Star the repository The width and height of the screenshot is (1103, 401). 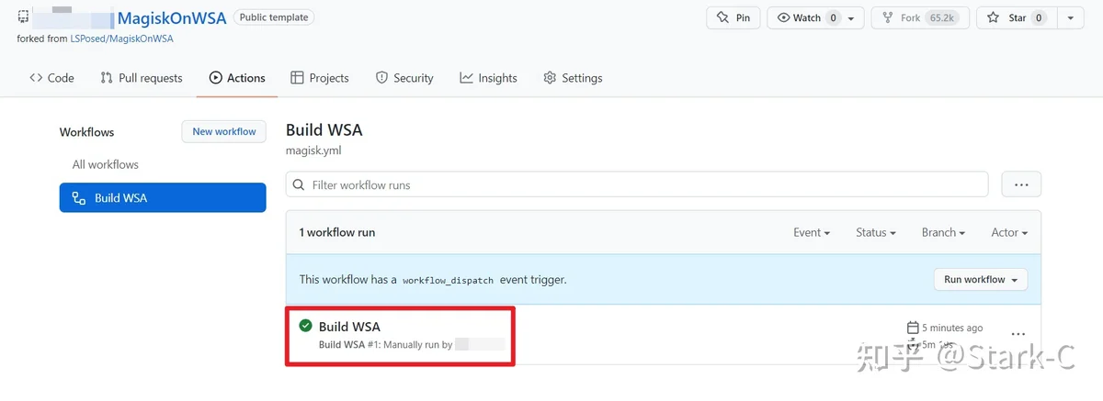click(x=1016, y=17)
